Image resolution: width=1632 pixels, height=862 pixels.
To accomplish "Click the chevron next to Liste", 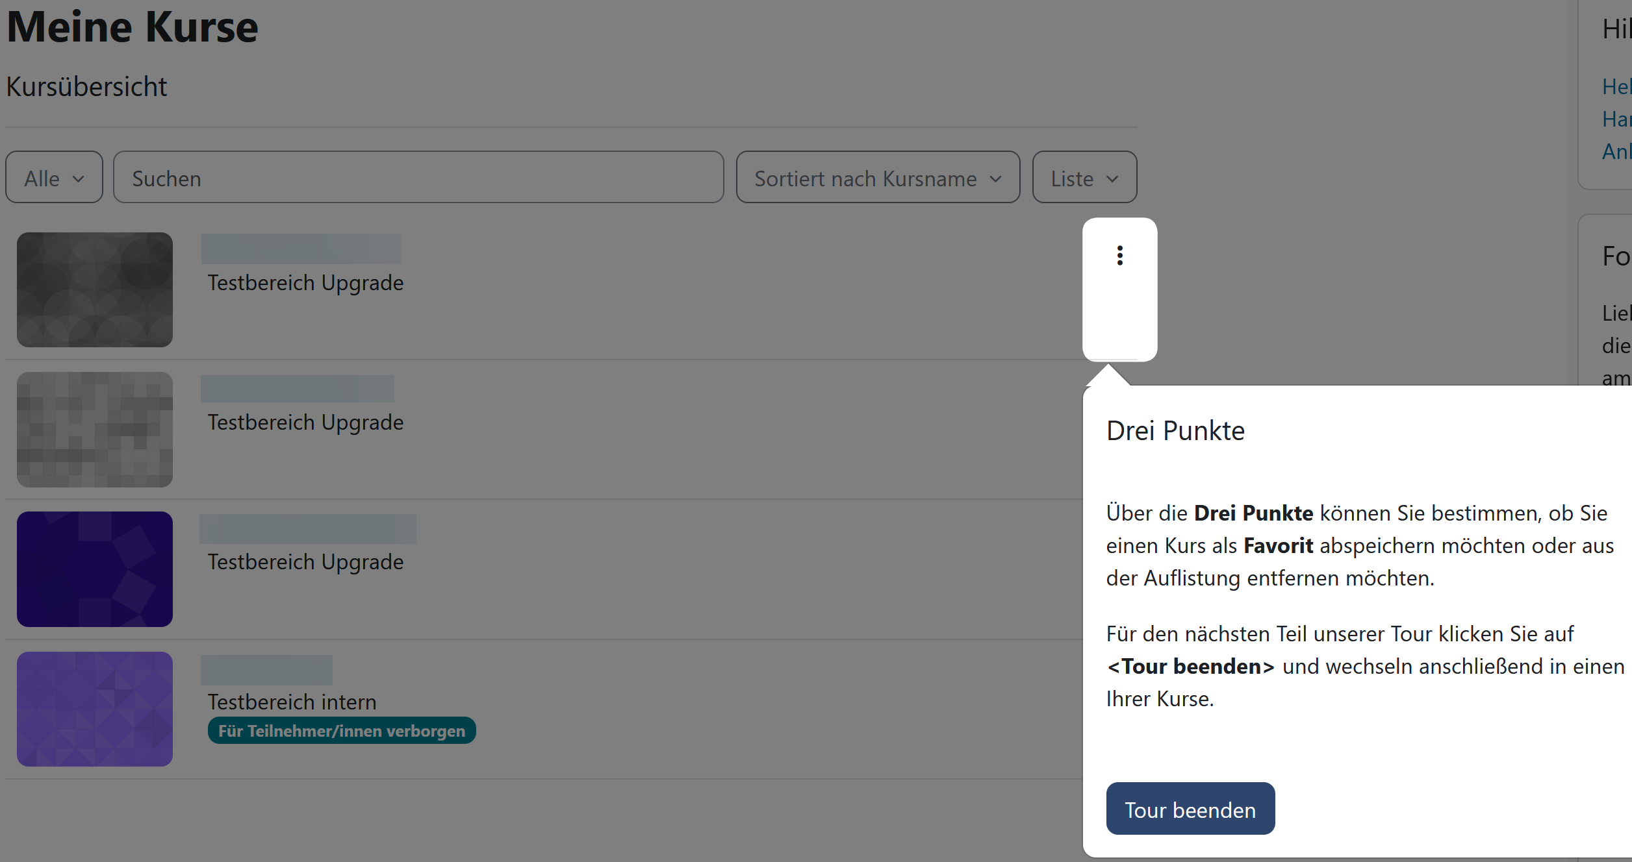I will (x=1112, y=179).
